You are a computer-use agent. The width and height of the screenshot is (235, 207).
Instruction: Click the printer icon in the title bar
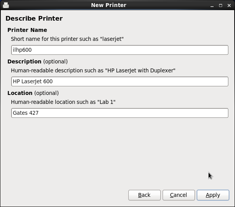pyautogui.click(x=6, y=5)
